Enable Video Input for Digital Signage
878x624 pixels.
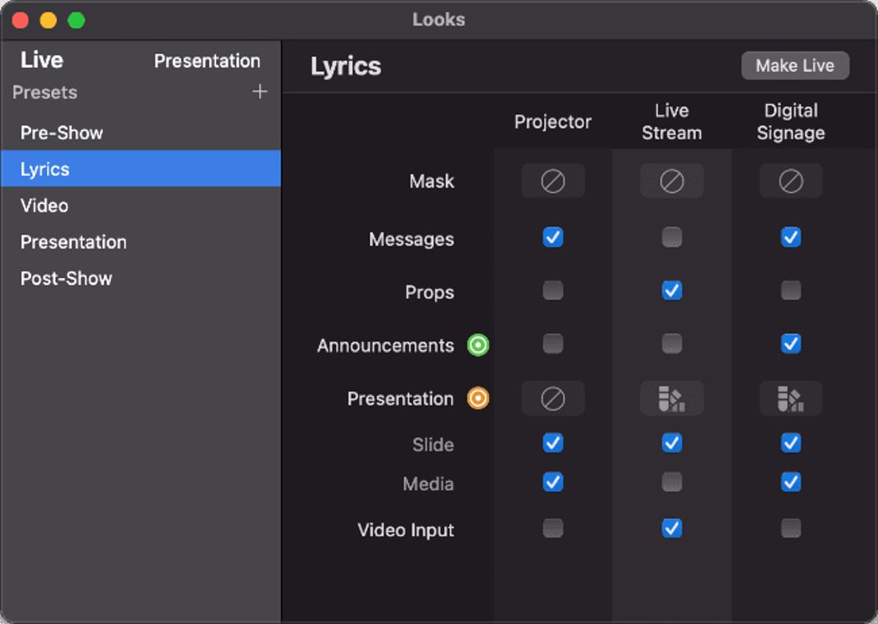pyautogui.click(x=791, y=528)
